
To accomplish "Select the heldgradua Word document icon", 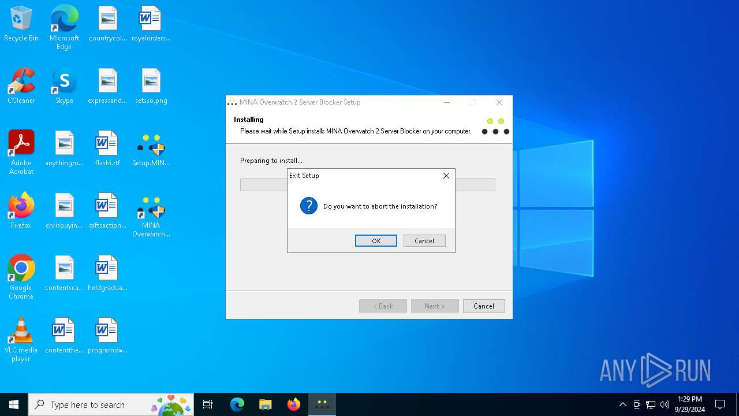I will [x=107, y=274].
